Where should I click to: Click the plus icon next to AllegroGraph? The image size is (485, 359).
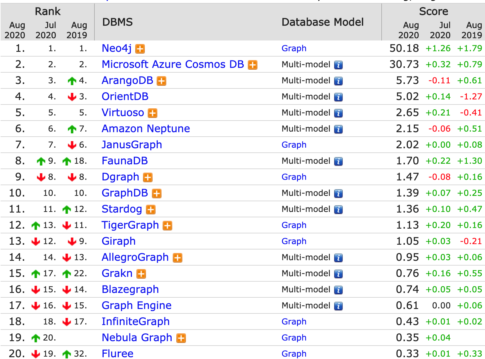click(178, 258)
